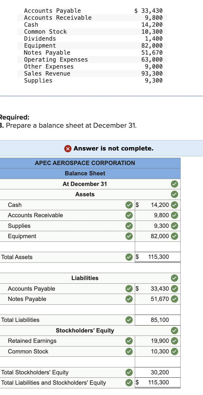The width and height of the screenshot is (203, 395).
Task: Click the checkmark next to Retained Earnings
Action: coord(129,341)
